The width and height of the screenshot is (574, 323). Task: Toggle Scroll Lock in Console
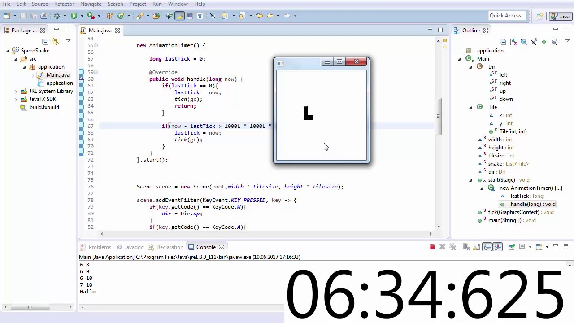tap(477, 247)
